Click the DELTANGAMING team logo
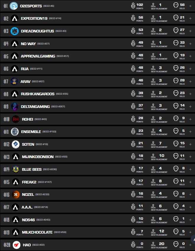 pos(15,106)
